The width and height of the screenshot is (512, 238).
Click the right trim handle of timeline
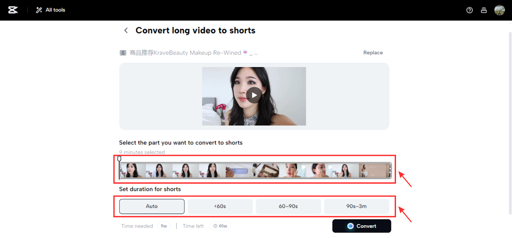[x=390, y=170]
